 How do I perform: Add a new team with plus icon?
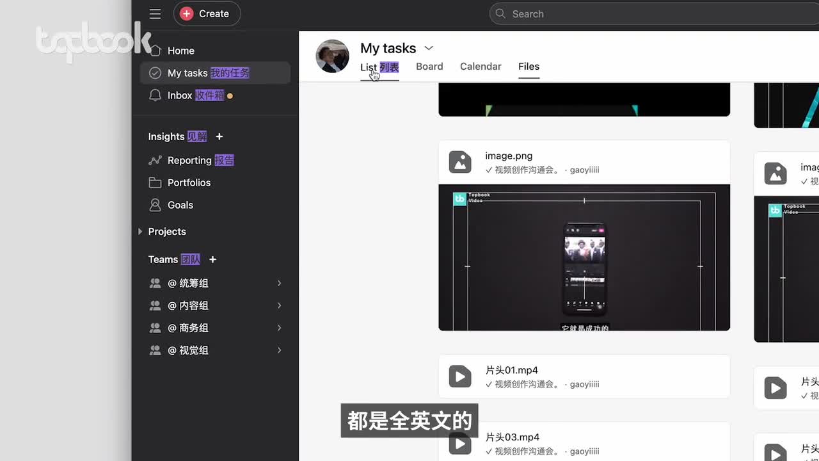tap(213, 259)
